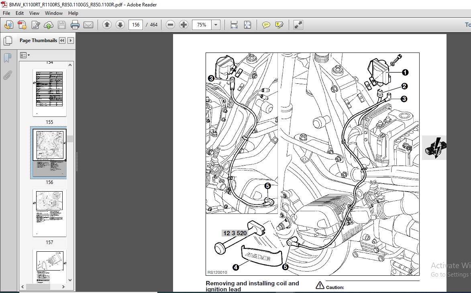471x293 pixels.
Task: Click thumbnail panel scroll down arrow
Action: [x=70, y=280]
